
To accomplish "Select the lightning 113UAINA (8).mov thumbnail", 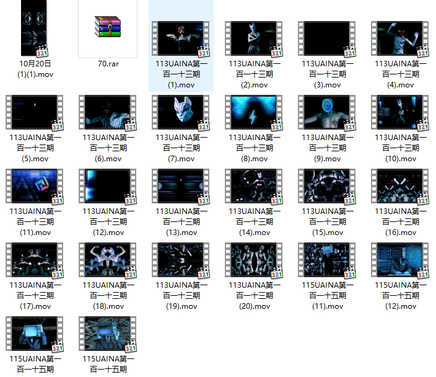I will 253,112.
